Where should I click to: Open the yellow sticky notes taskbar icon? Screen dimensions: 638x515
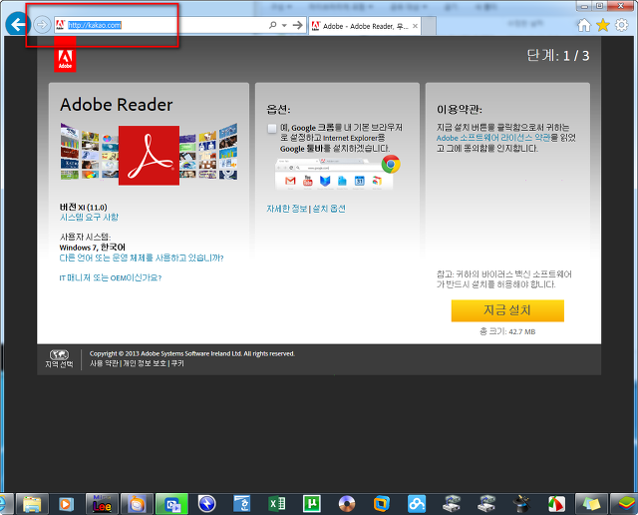point(591,504)
